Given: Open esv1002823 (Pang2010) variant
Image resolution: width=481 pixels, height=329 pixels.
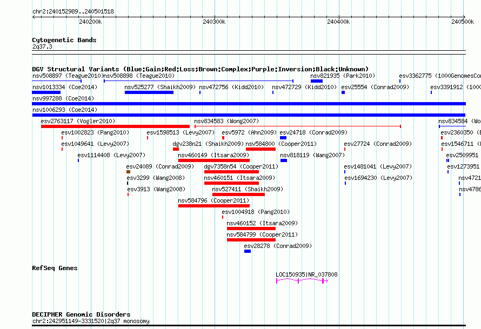Looking at the screenshot, I should (x=95, y=132).
